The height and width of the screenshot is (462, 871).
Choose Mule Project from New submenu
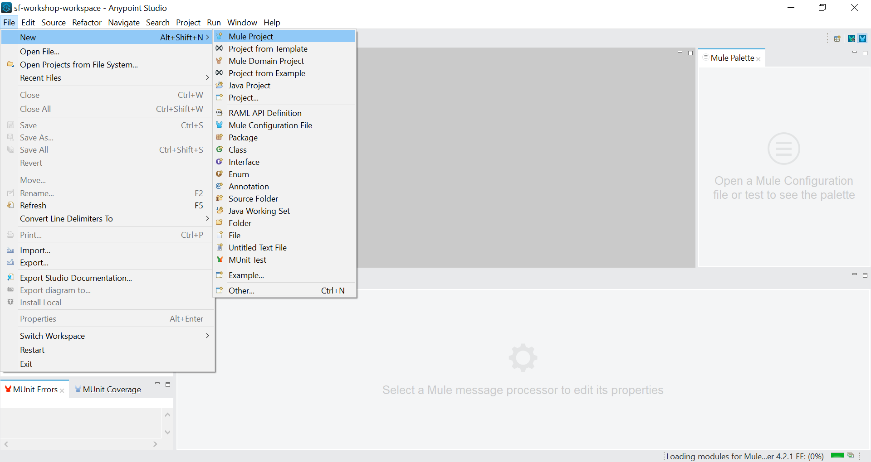(x=251, y=37)
